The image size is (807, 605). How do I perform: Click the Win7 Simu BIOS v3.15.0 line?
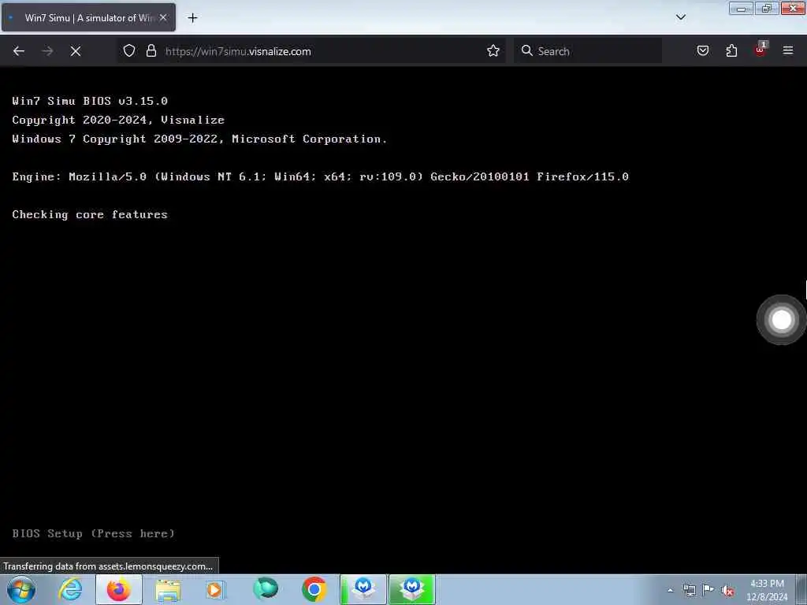pos(90,101)
